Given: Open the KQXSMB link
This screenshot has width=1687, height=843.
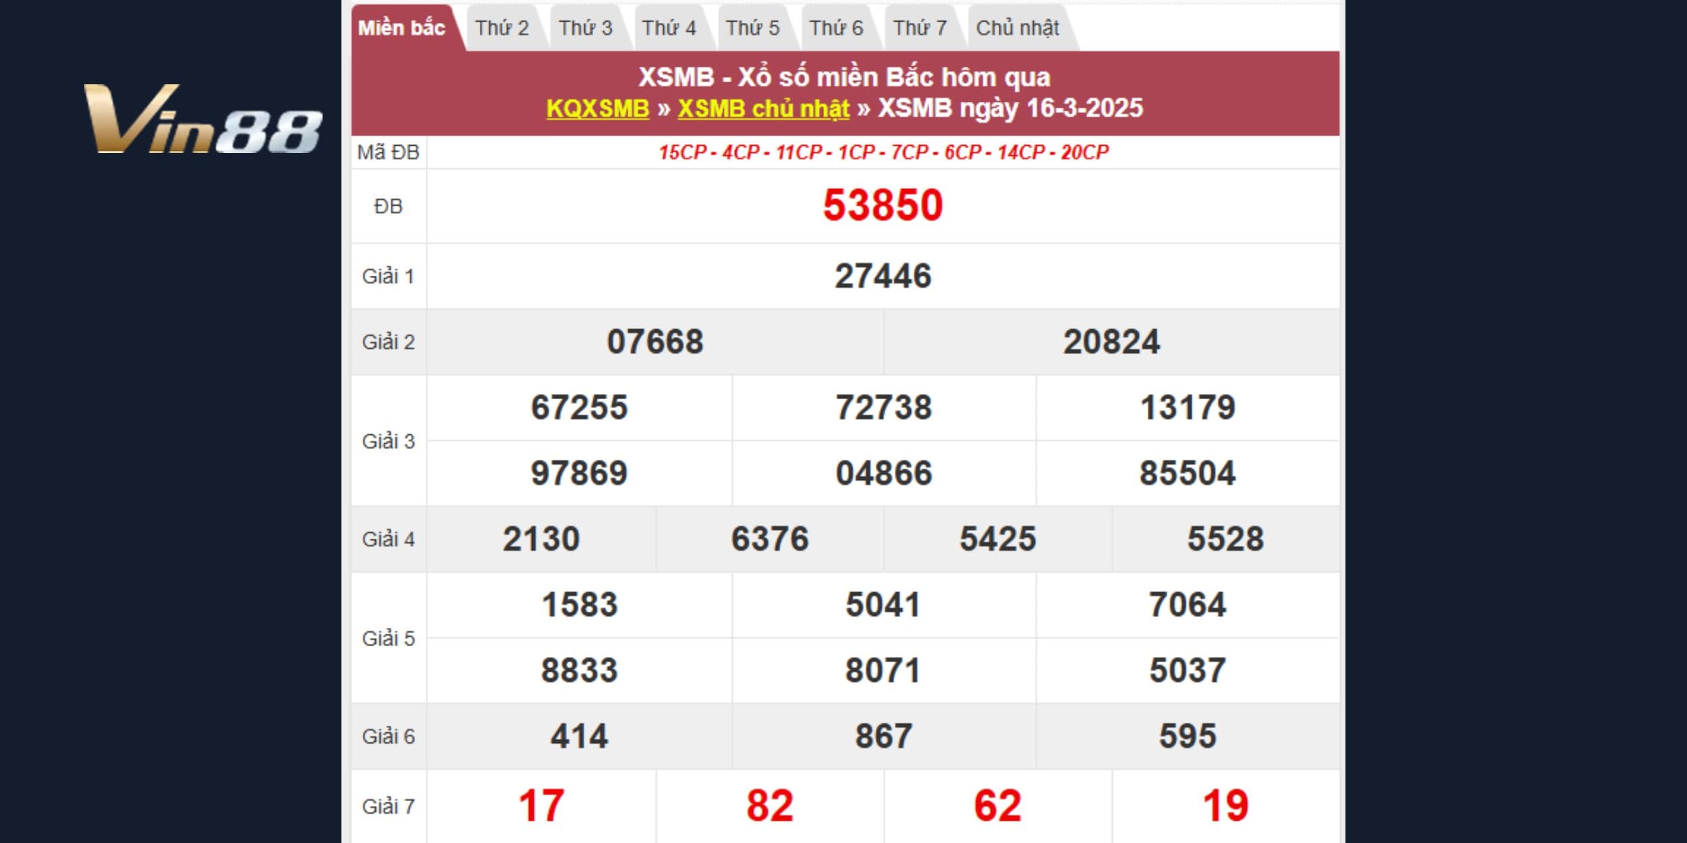Looking at the screenshot, I should [598, 109].
